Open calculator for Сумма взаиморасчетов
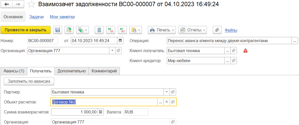This screenshot has width=299, height=125. point(101,112)
